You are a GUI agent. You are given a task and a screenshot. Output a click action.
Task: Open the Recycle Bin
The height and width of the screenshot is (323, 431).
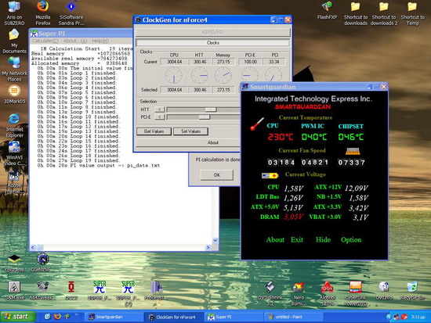[412, 290]
